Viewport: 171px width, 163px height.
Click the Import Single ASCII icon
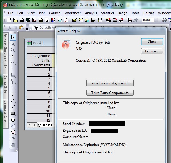tap(115, 20)
